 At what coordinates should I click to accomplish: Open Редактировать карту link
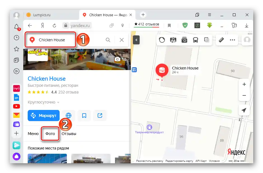[x=179, y=161]
